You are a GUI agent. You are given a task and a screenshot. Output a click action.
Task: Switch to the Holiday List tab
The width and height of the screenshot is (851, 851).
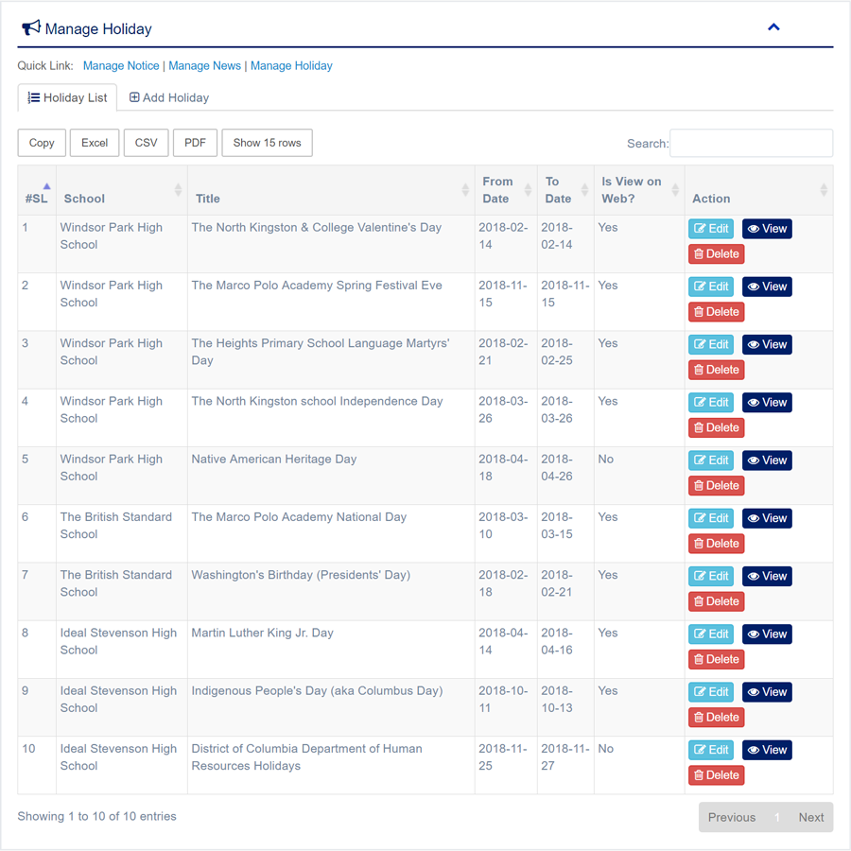click(x=67, y=97)
